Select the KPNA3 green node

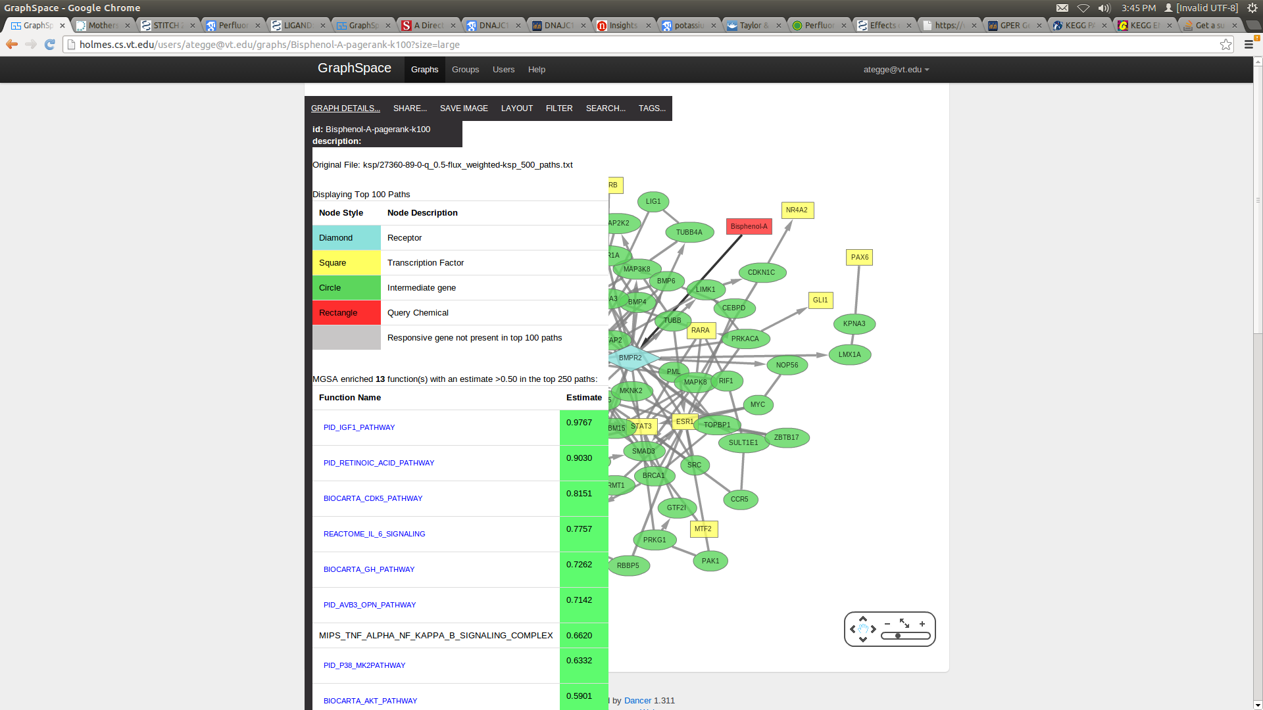tap(854, 323)
